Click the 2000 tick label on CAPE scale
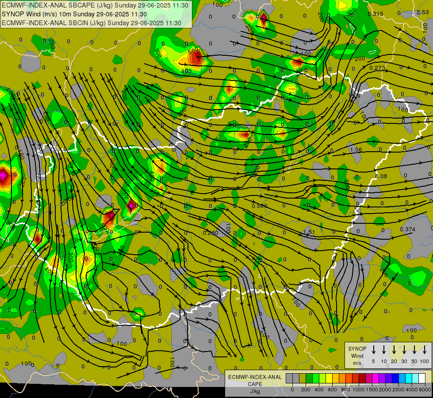This screenshot has width=433, height=398. coord(385,390)
